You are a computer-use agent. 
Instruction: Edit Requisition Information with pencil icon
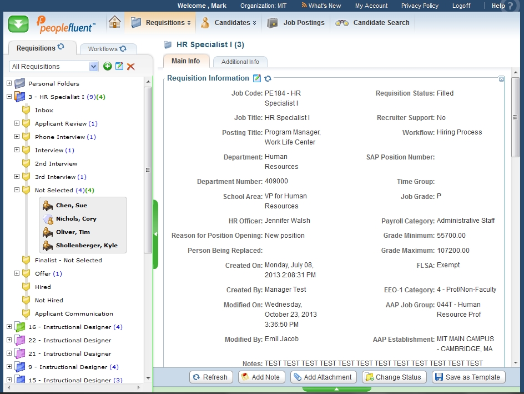257,78
